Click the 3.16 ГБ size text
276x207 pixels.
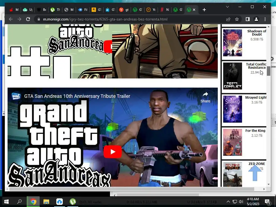(257, 102)
